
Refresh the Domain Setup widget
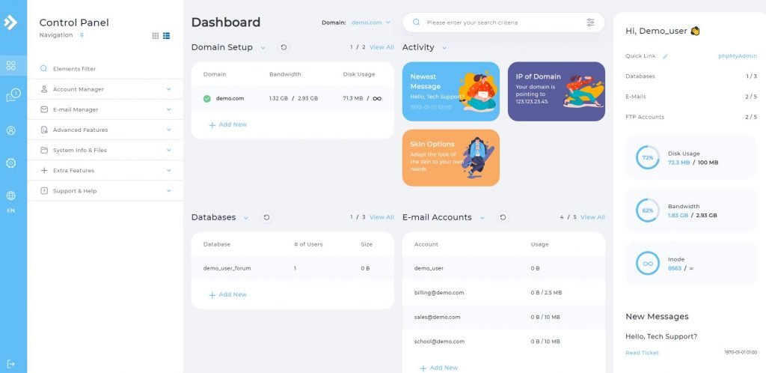284,47
